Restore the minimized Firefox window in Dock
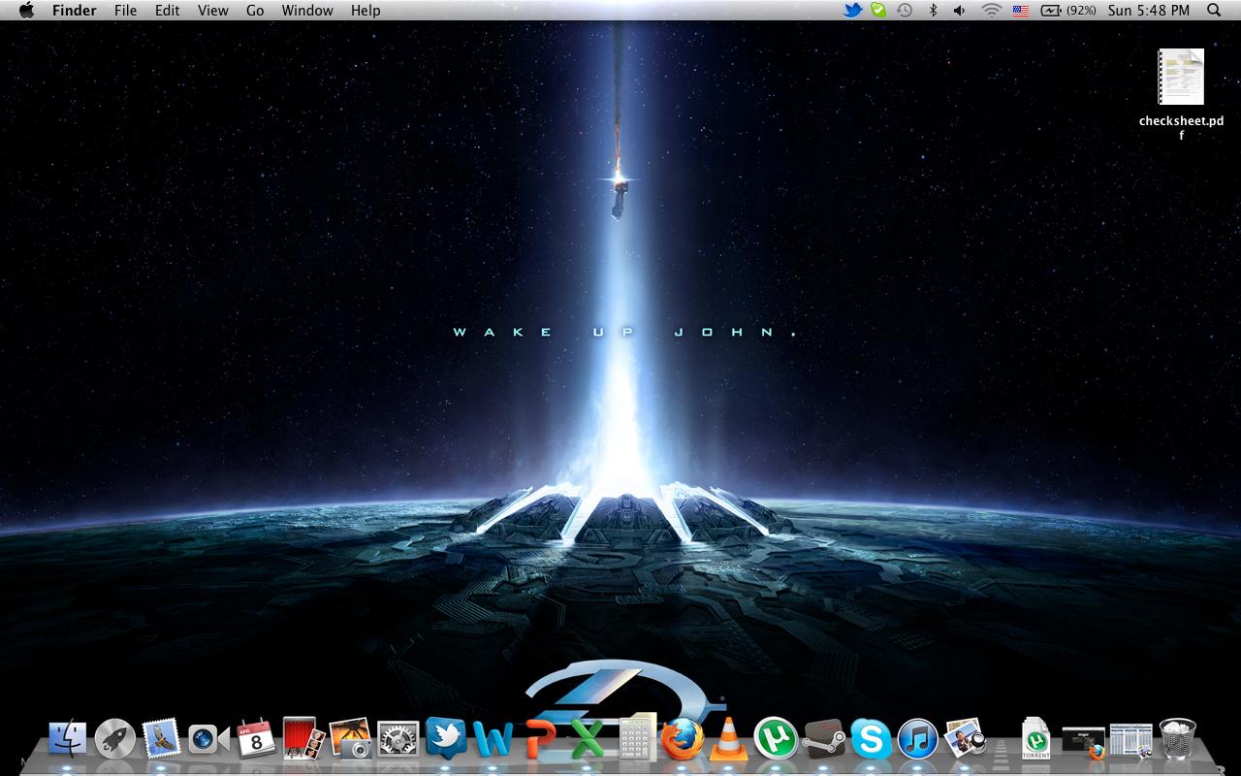The height and width of the screenshot is (776, 1241). pos(1084,741)
